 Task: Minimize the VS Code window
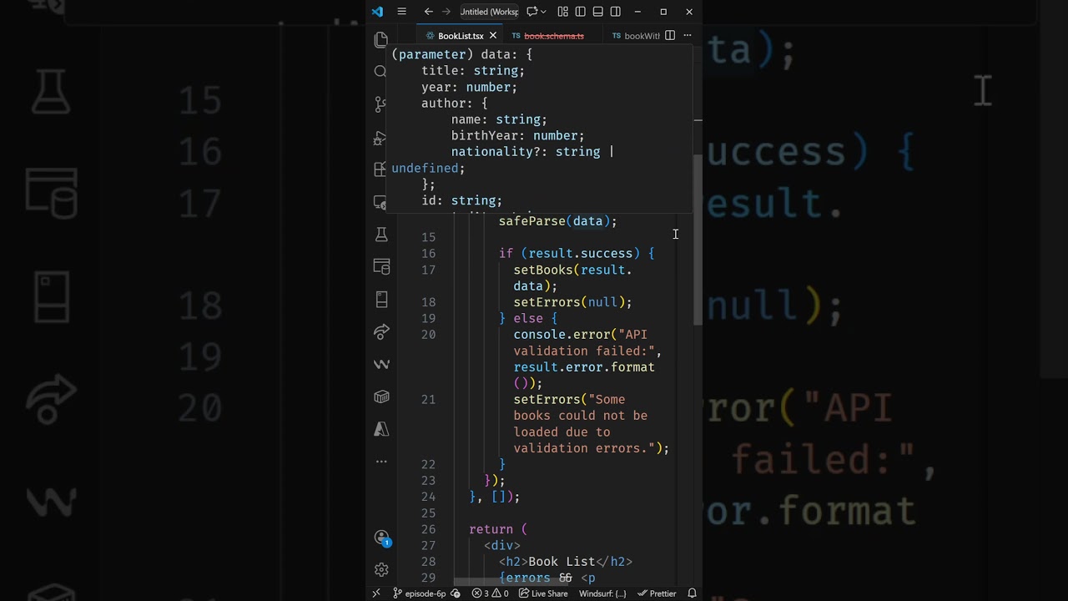click(637, 12)
